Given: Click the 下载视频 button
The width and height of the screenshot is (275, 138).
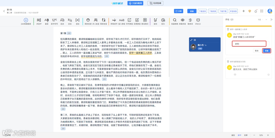Looking at the screenshot, I should (213, 11).
